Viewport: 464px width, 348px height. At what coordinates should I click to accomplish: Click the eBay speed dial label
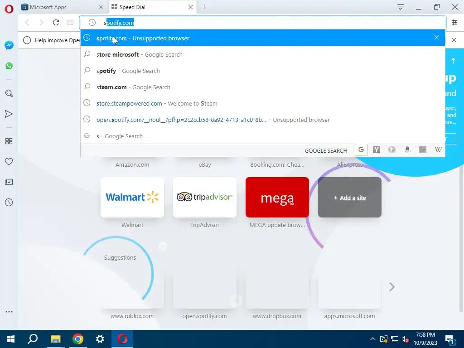[x=205, y=165]
